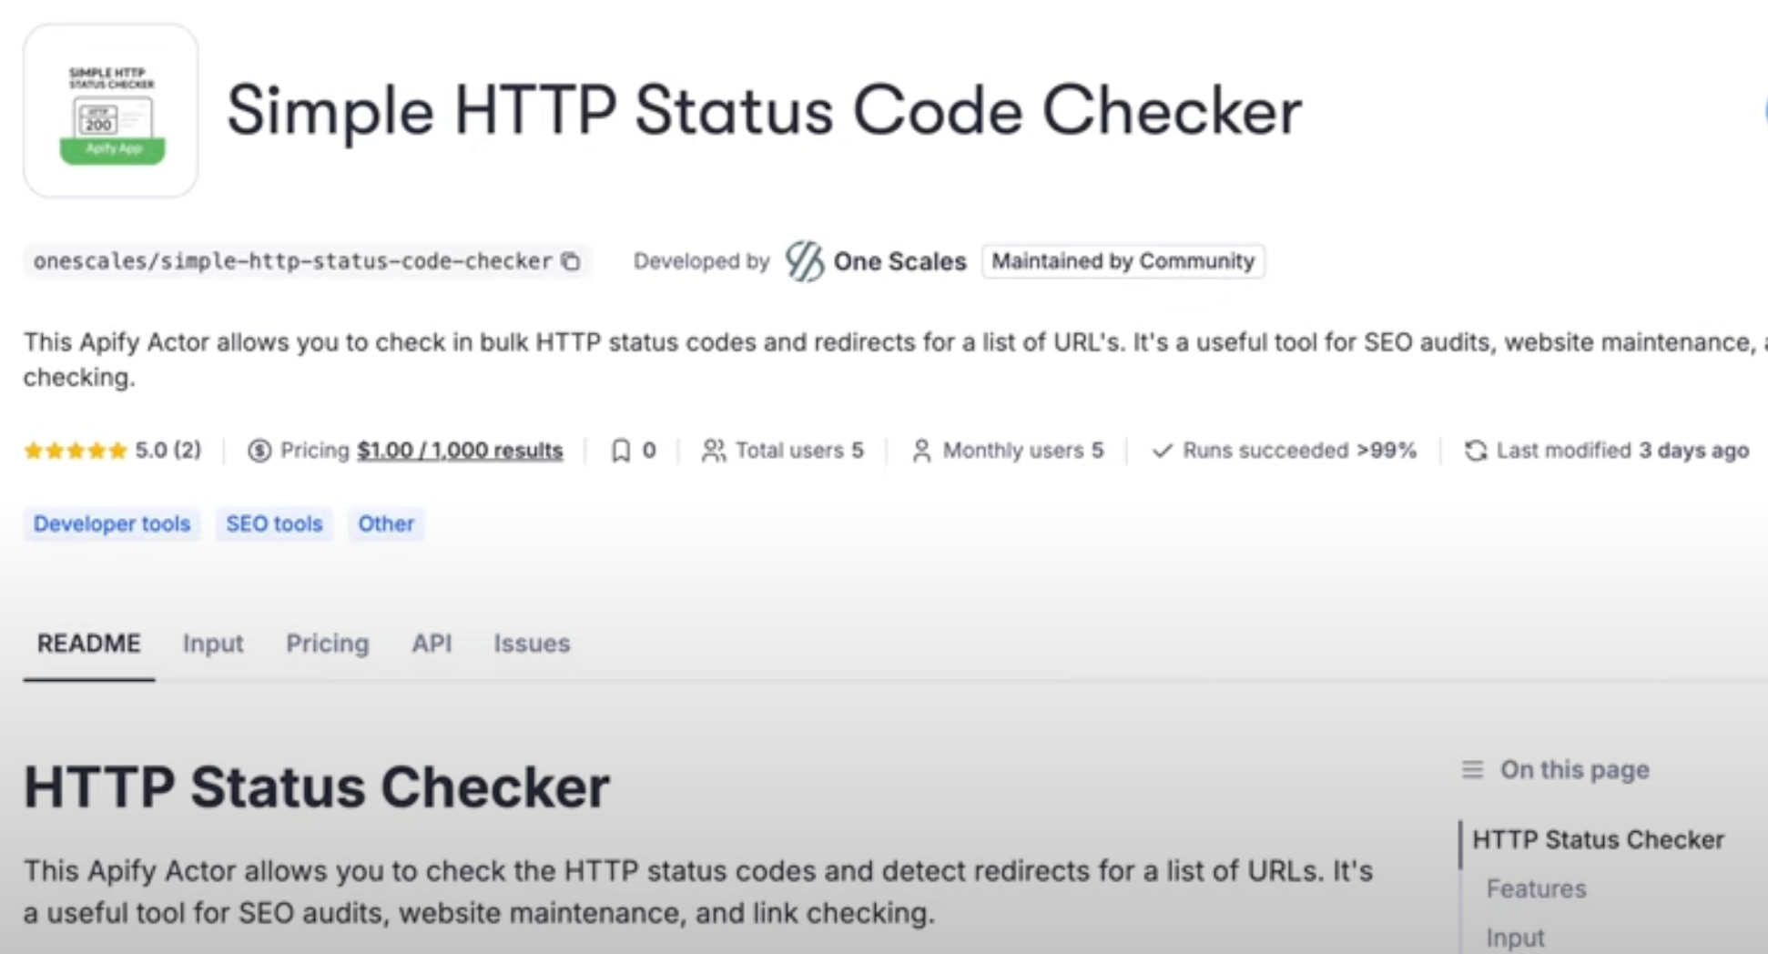Switch to the Input tab

[x=213, y=644]
